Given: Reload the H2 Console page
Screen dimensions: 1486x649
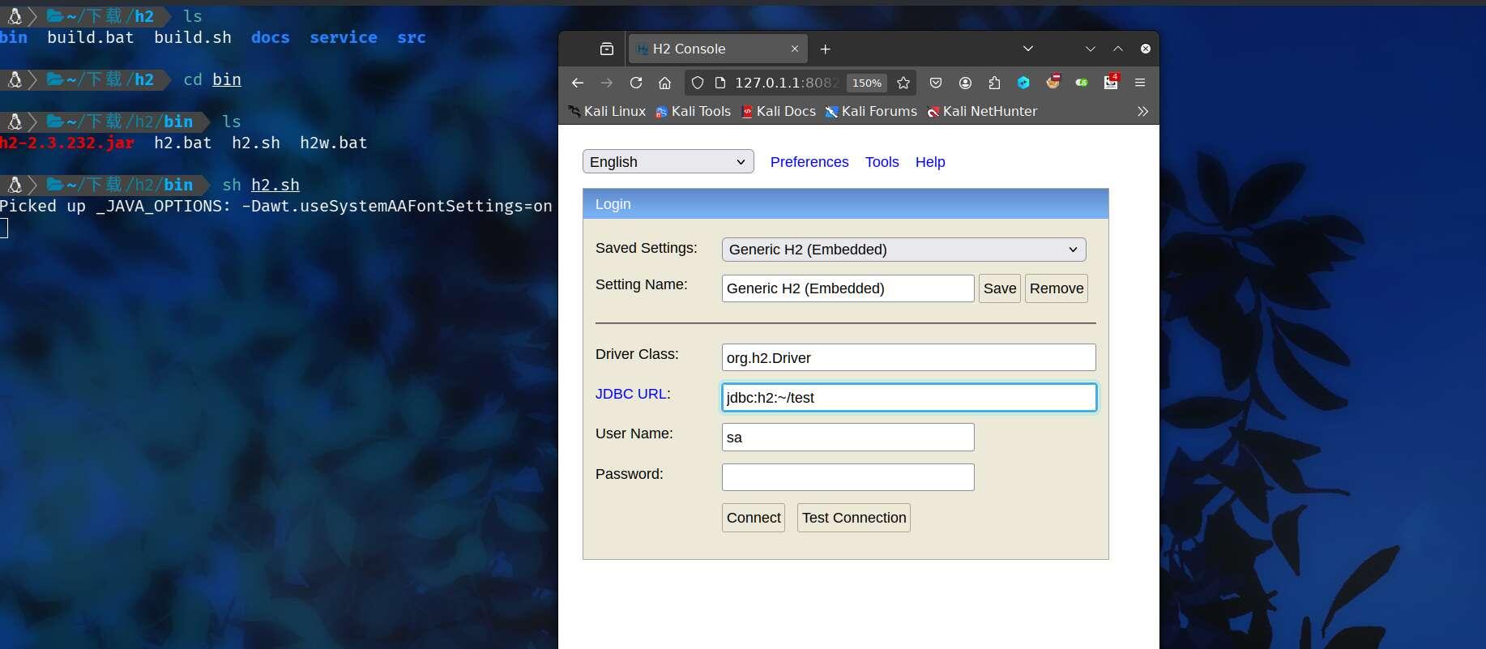Looking at the screenshot, I should (x=636, y=83).
